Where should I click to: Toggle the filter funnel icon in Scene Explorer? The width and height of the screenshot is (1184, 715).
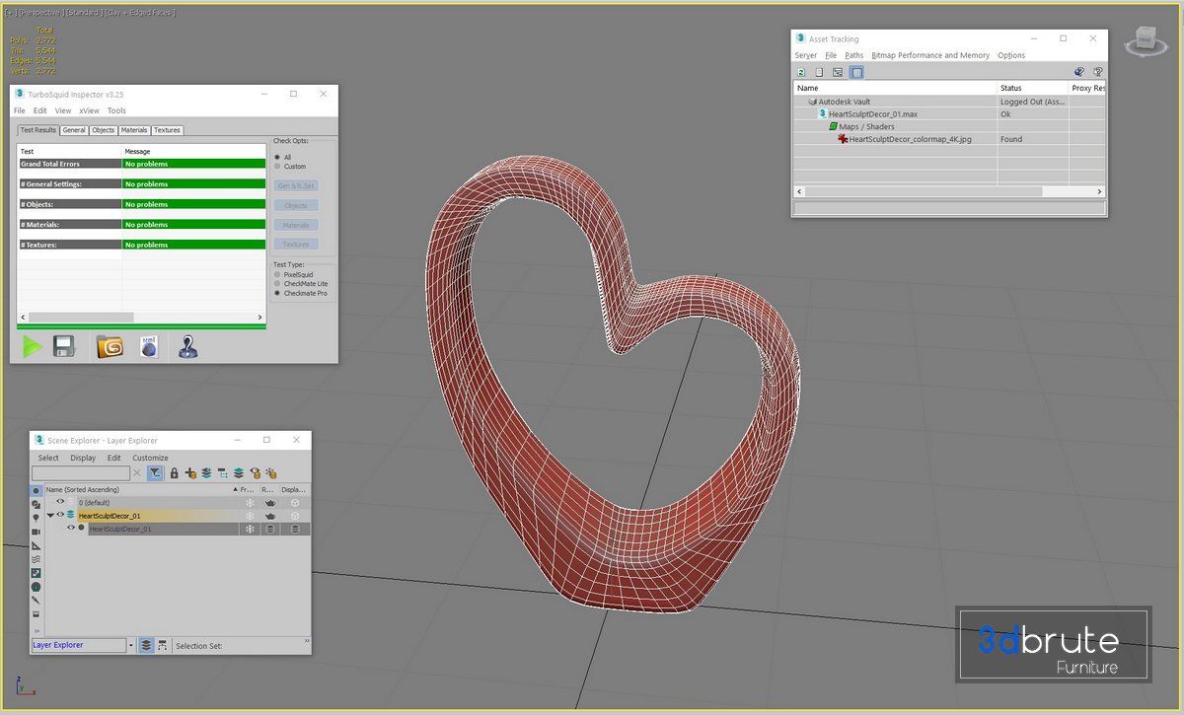pos(156,473)
